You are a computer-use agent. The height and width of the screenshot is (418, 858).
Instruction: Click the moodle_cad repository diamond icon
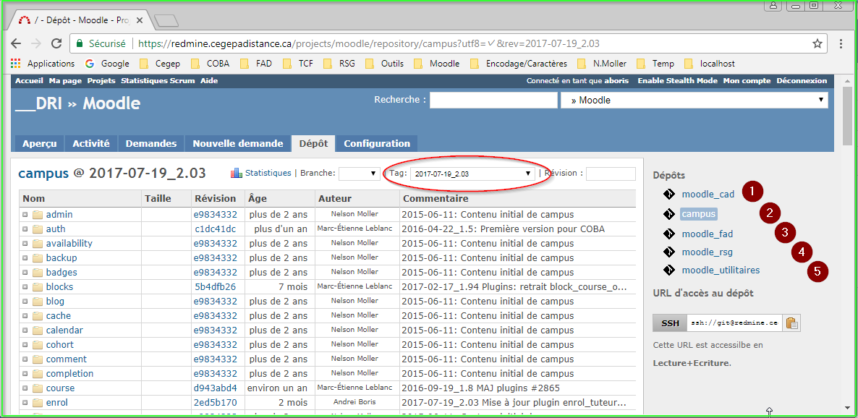click(671, 195)
